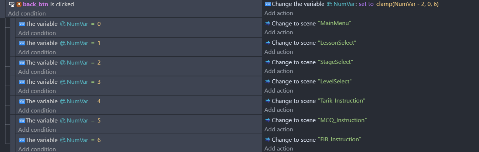Viewport: 479px width, 152px height.
Task: Click the orange back_btn object icon
Action: [19, 4]
